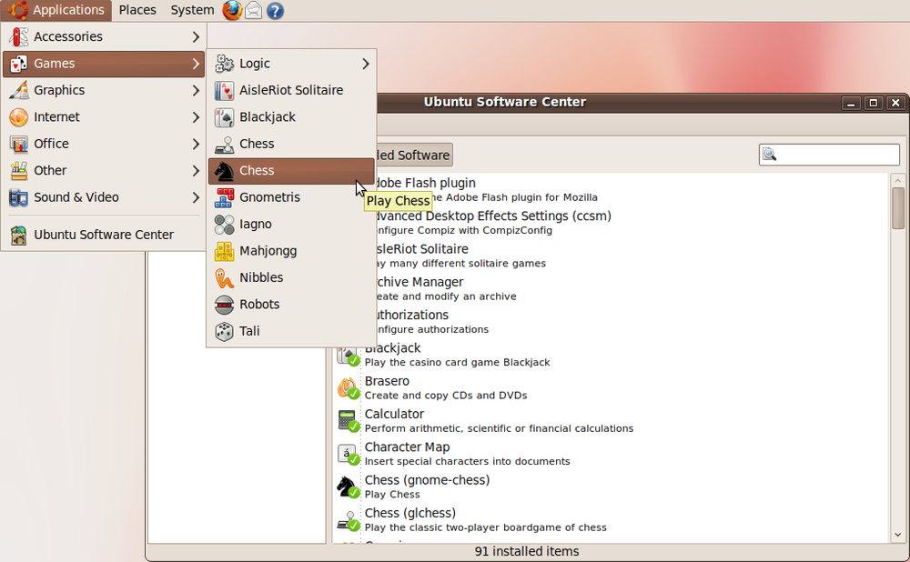
Task: Click the Other category icon
Action: click(x=18, y=170)
